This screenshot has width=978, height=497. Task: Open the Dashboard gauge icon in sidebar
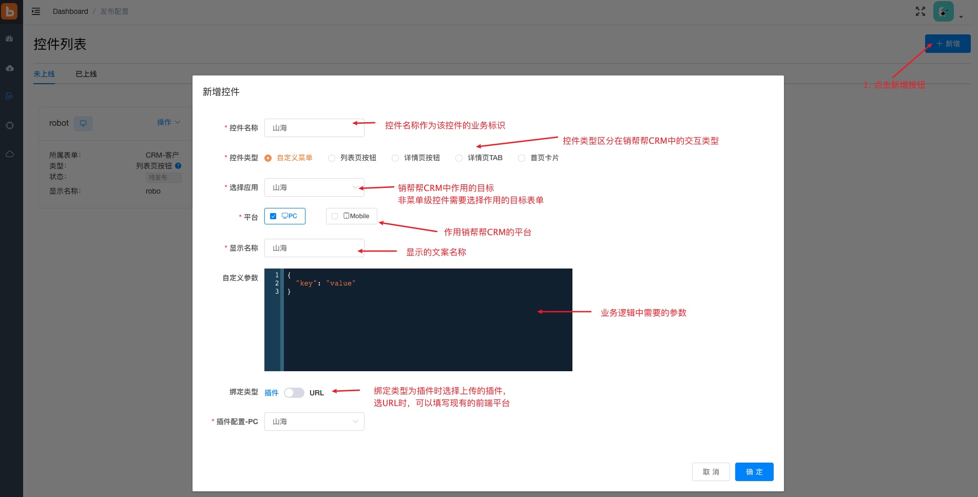click(x=9, y=39)
